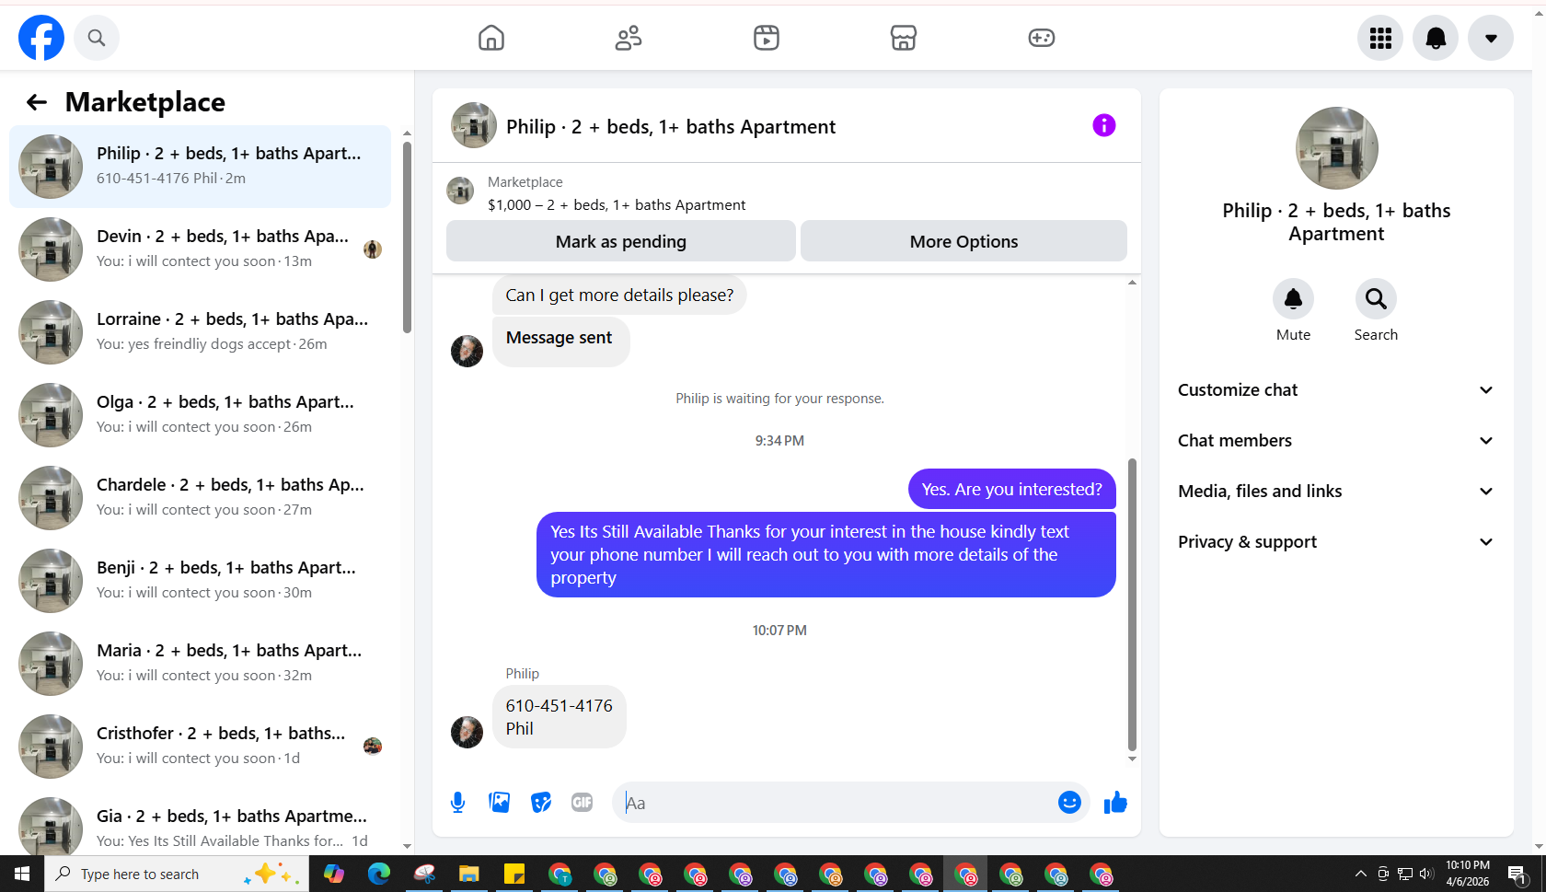Open the account dropdown arrow
1546x892 pixels.
pyautogui.click(x=1491, y=38)
